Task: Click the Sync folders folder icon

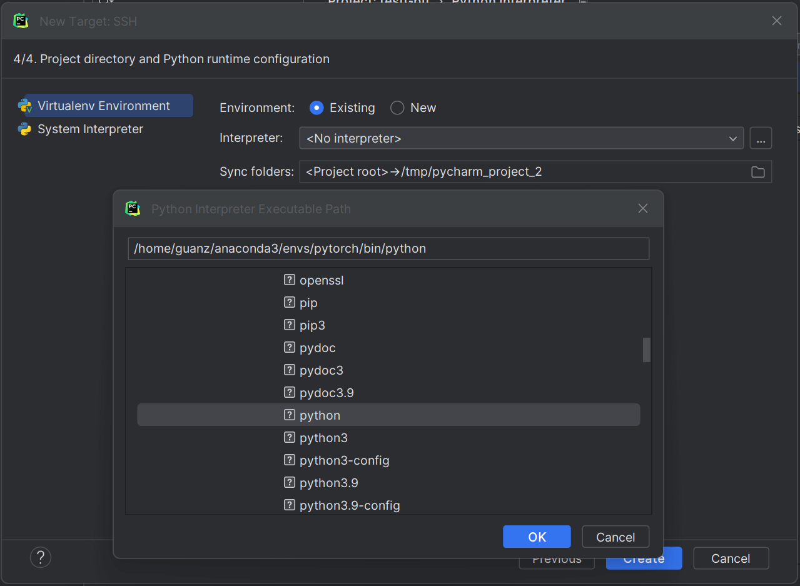Action: click(758, 172)
